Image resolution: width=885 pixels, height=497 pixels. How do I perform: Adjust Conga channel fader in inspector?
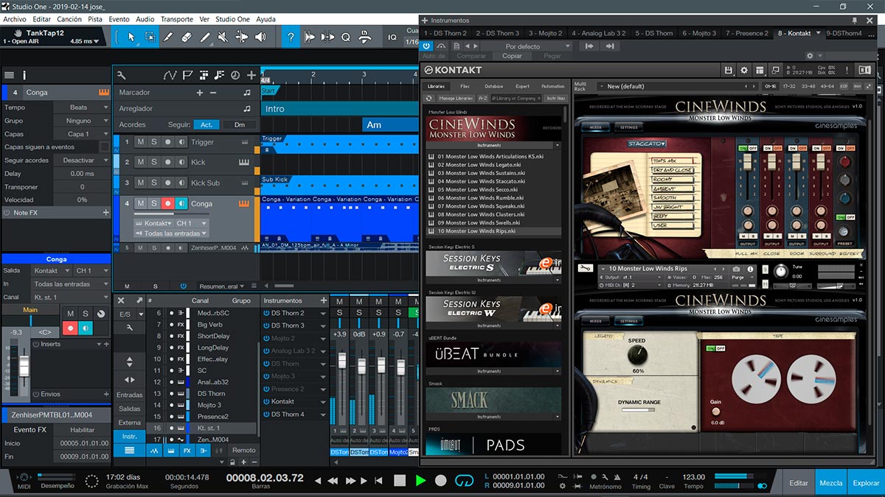(24, 364)
